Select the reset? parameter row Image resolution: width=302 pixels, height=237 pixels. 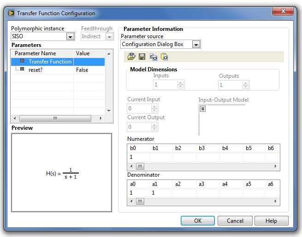coord(58,70)
